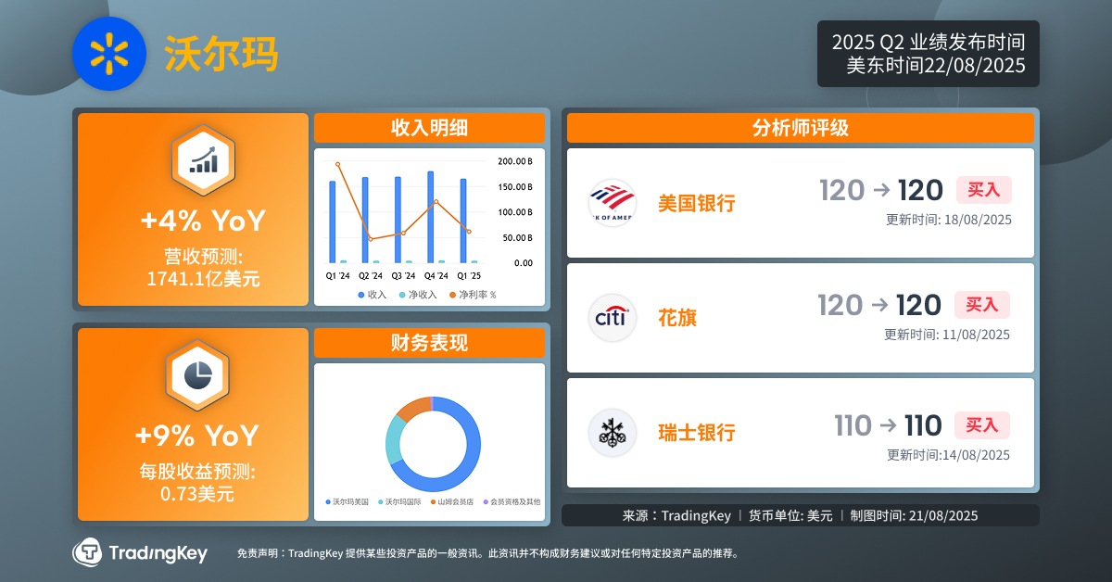Screen dimensions: 1112x582
Task: Click the Citi logo
Action: (613, 318)
